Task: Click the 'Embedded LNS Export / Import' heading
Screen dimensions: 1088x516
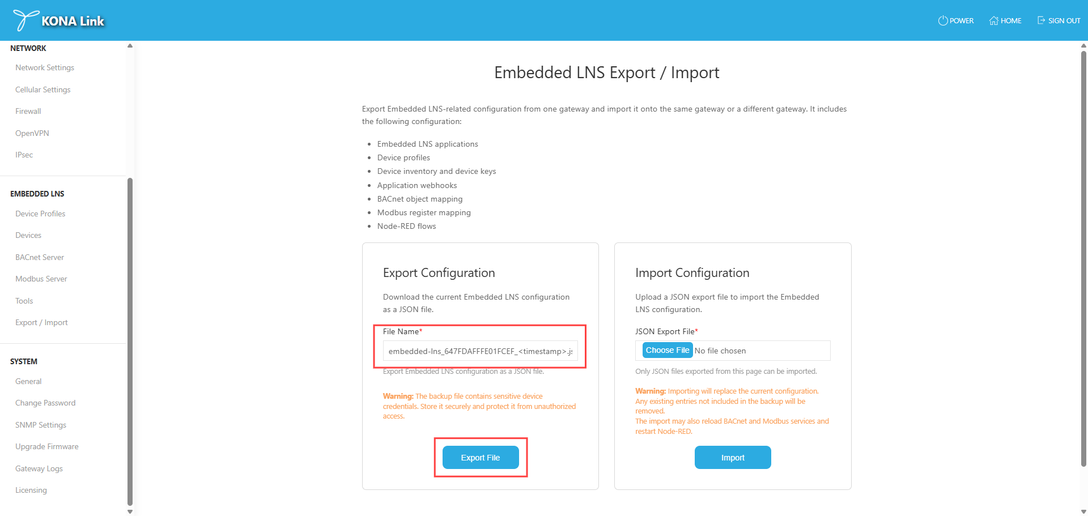Action: pos(606,73)
